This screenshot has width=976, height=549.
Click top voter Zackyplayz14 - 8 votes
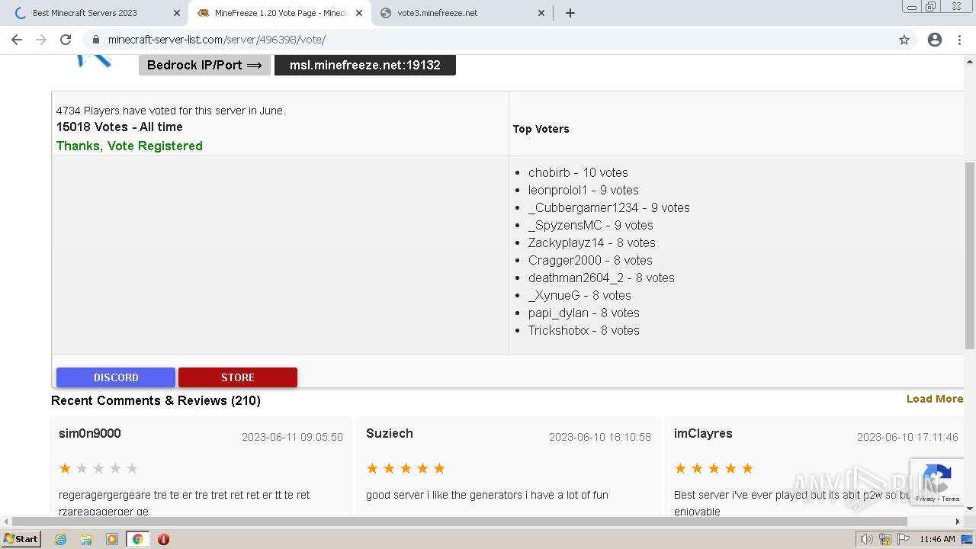click(592, 242)
